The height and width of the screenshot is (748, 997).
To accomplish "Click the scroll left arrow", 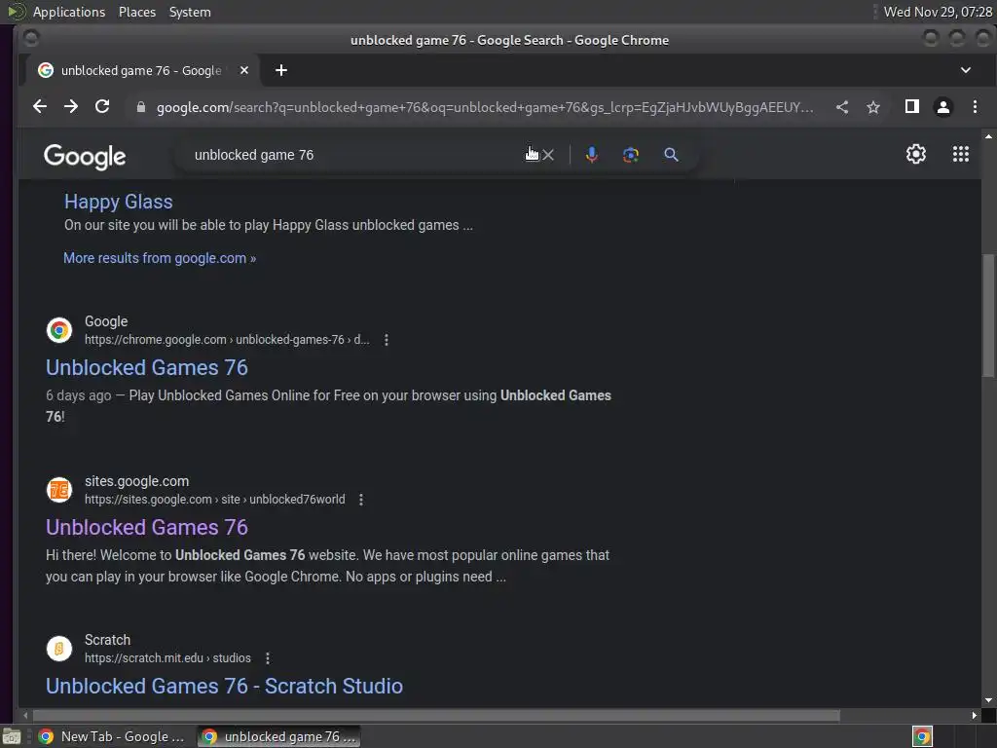I will pos(24,716).
